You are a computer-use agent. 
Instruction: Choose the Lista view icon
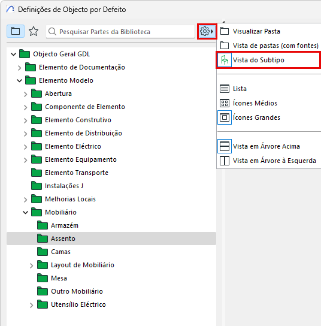pyautogui.click(x=225, y=89)
